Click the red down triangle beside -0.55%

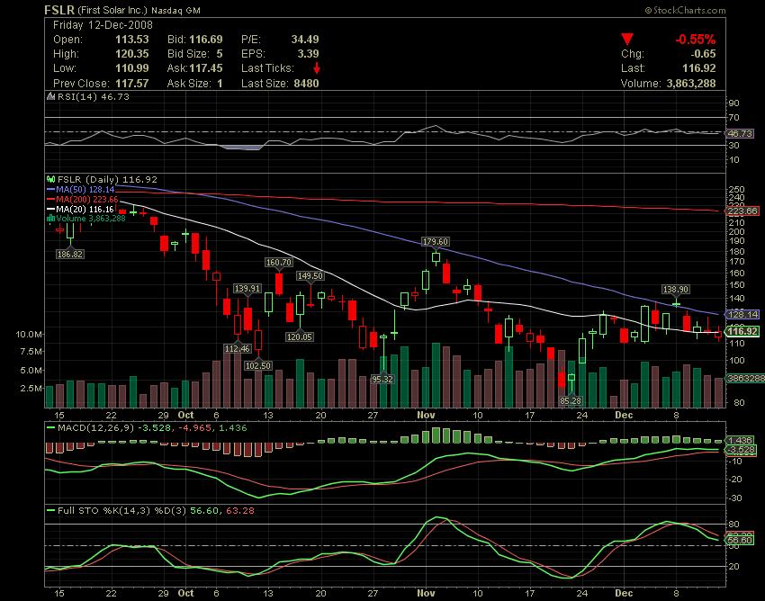point(627,39)
